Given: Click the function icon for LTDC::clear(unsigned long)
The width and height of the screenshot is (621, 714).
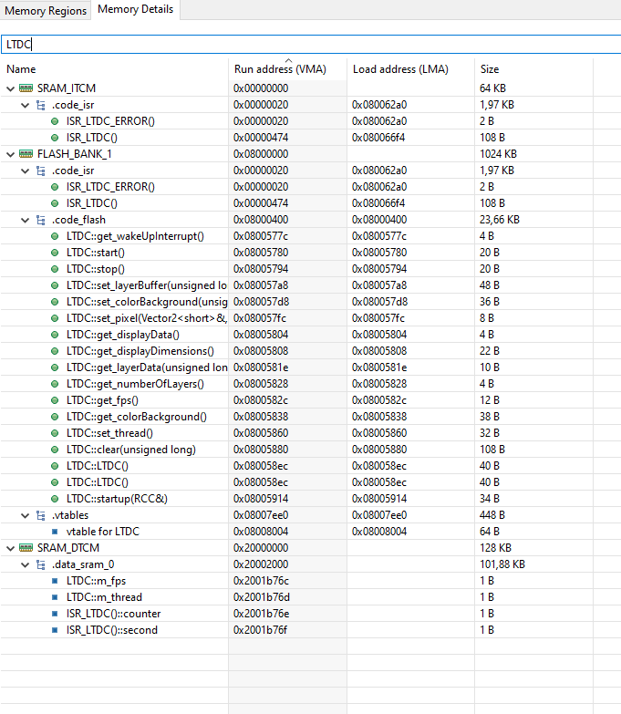Looking at the screenshot, I should (55, 450).
